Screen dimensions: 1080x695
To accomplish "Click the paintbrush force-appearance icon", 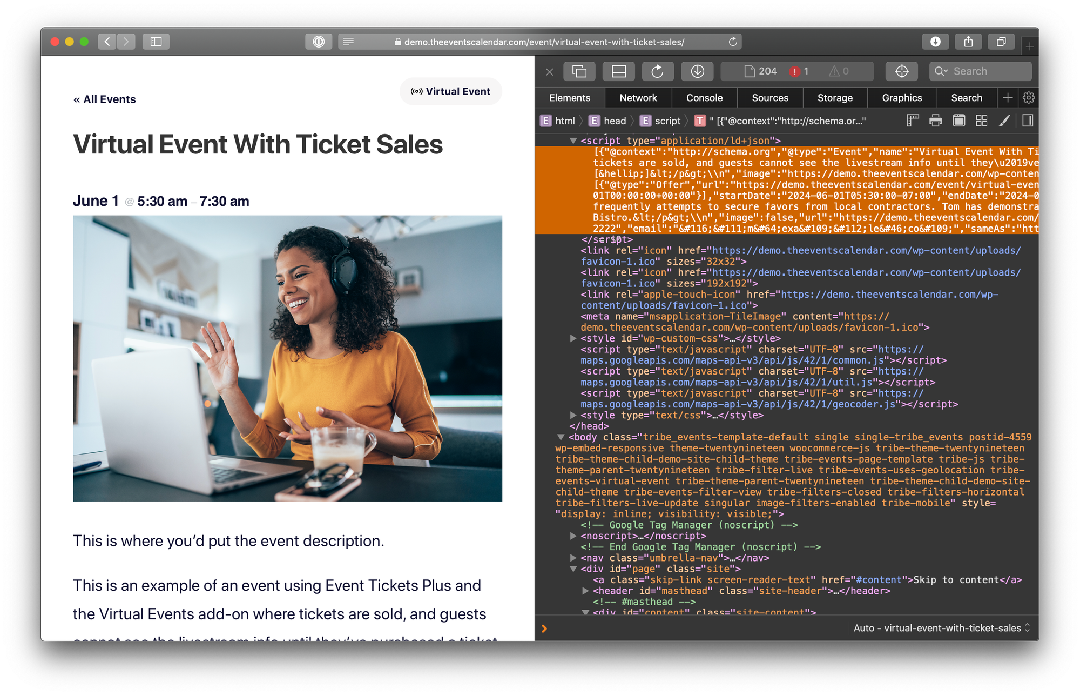I will click(x=1004, y=121).
